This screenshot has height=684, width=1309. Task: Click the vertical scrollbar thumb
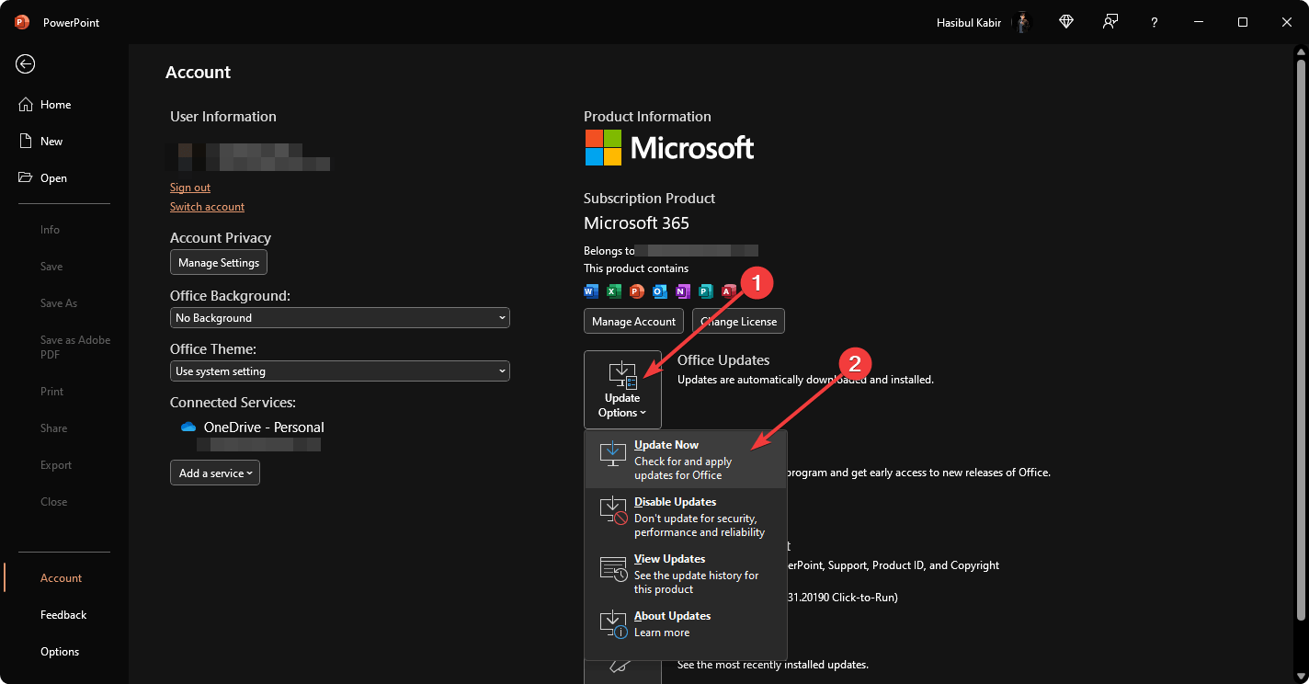point(1301,340)
